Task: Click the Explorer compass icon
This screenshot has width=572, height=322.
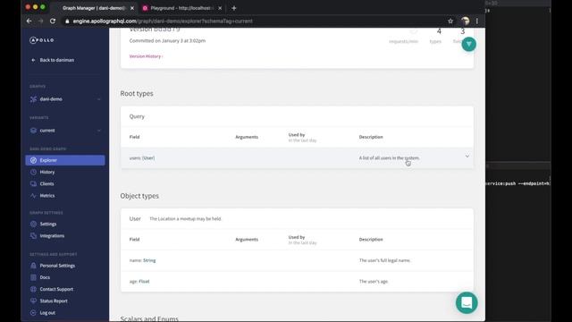Action: 34,160
